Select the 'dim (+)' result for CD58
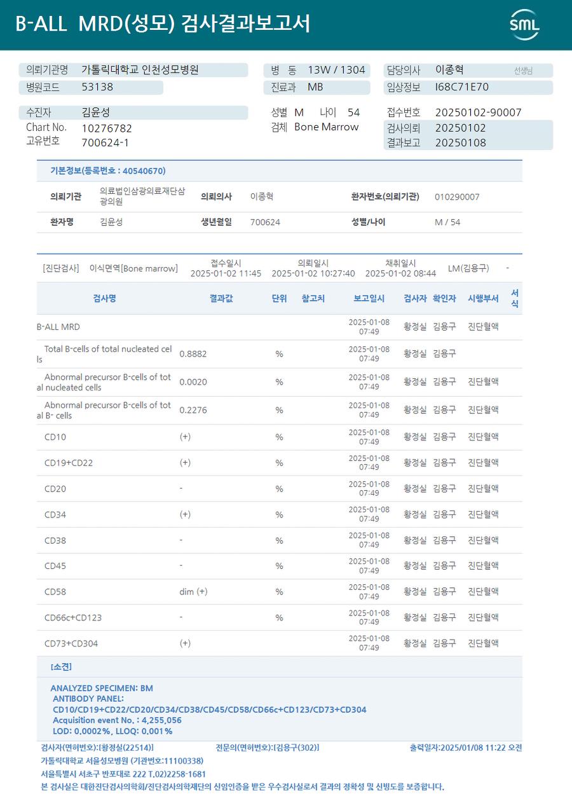572x808 pixels. (193, 592)
